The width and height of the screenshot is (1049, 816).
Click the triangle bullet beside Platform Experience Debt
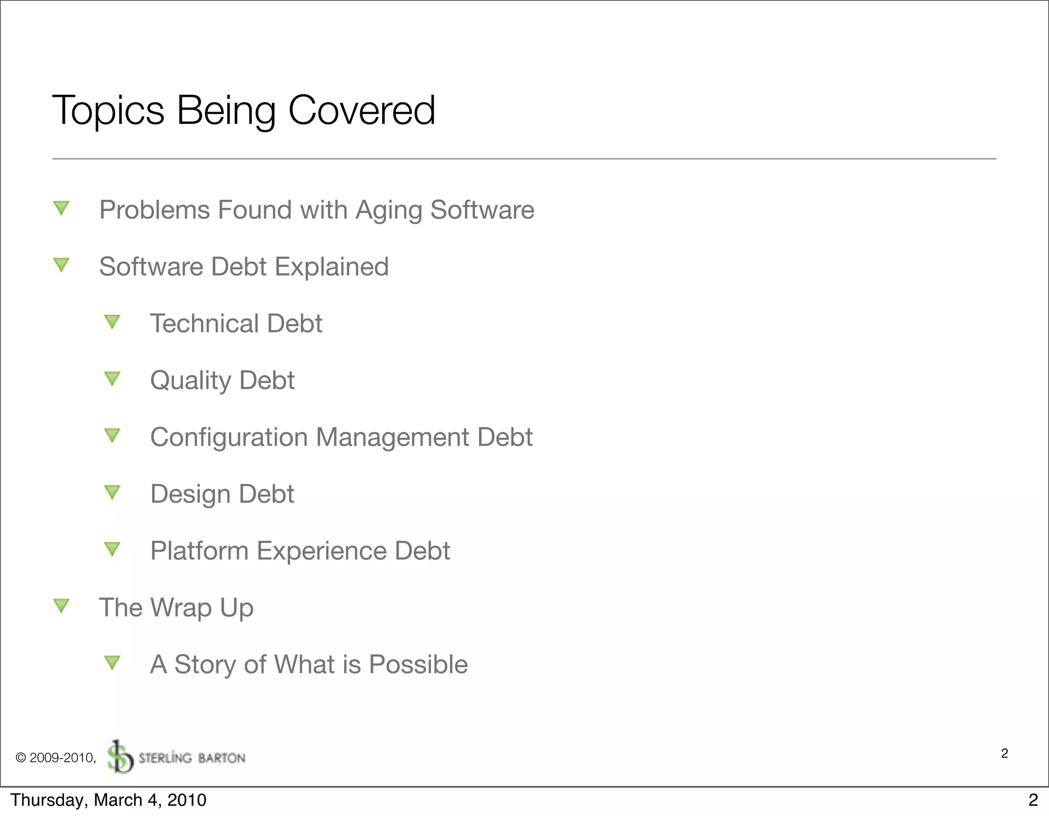[112, 549]
